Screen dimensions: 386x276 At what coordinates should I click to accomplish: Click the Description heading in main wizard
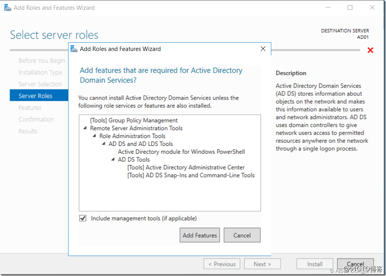(291, 73)
